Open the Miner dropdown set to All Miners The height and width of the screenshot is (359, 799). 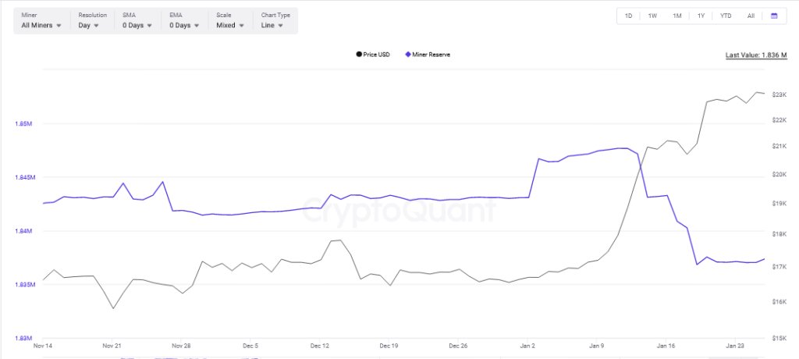[41, 25]
